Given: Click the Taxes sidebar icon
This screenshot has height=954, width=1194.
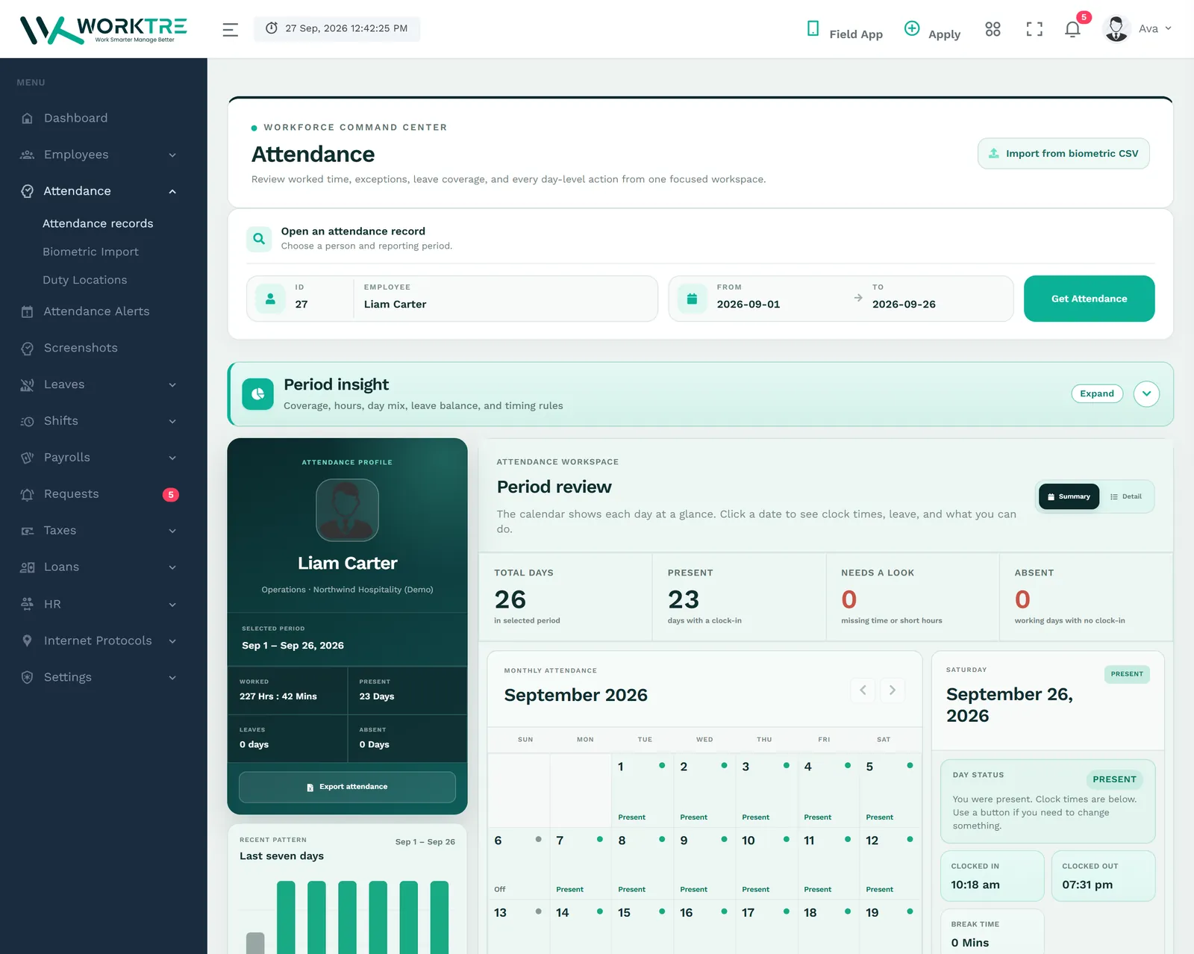Looking at the screenshot, I should [28, 531].
